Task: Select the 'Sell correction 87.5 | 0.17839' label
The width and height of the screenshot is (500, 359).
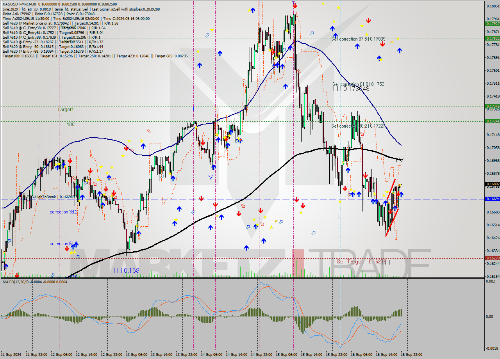Action: point(358,39)
